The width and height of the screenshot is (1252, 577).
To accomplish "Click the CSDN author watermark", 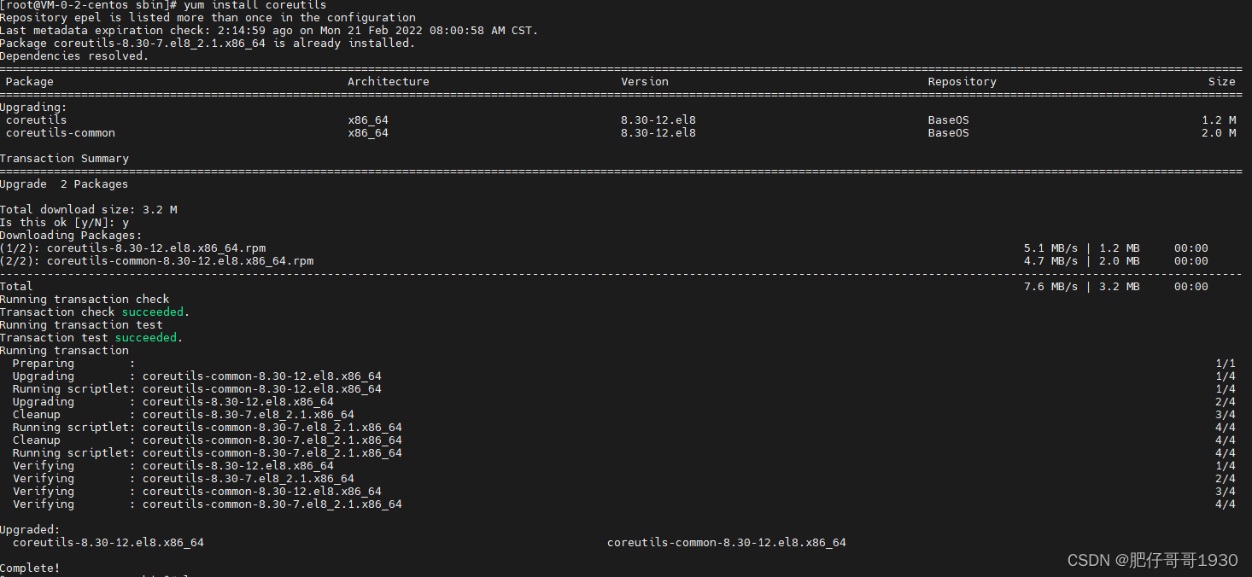I will click(x=1152, y=560).
